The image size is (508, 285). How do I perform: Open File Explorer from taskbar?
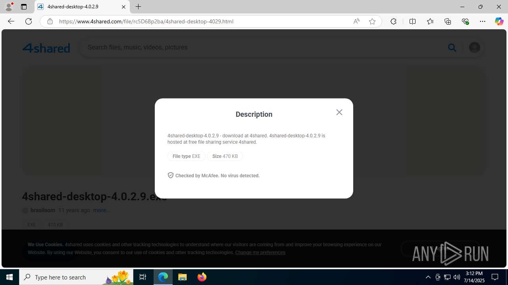[183, 277]
